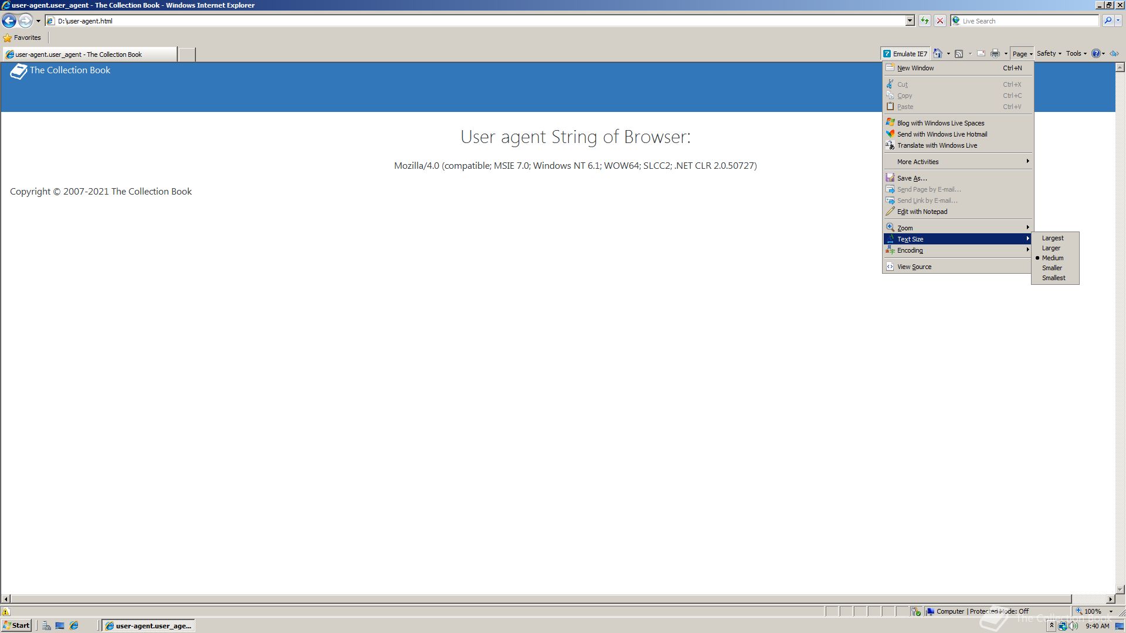
Task: Set text size to Smaller
Action: (x=1055, y=268)
